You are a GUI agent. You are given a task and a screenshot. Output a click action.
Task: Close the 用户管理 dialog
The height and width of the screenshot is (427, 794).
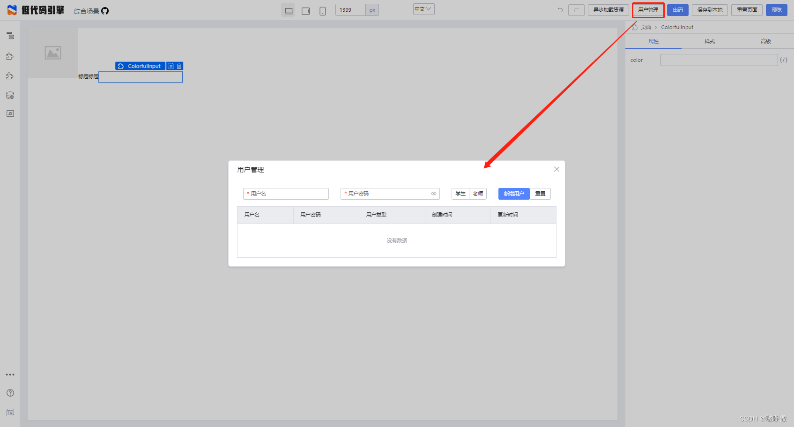(x=557, y=169)
